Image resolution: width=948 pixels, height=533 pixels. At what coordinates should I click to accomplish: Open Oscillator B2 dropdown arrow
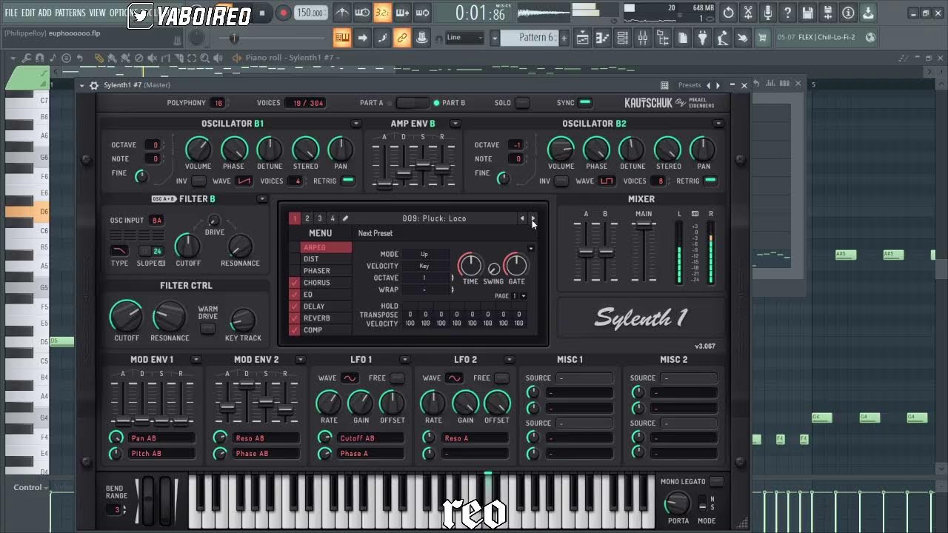tap(718, 124)
